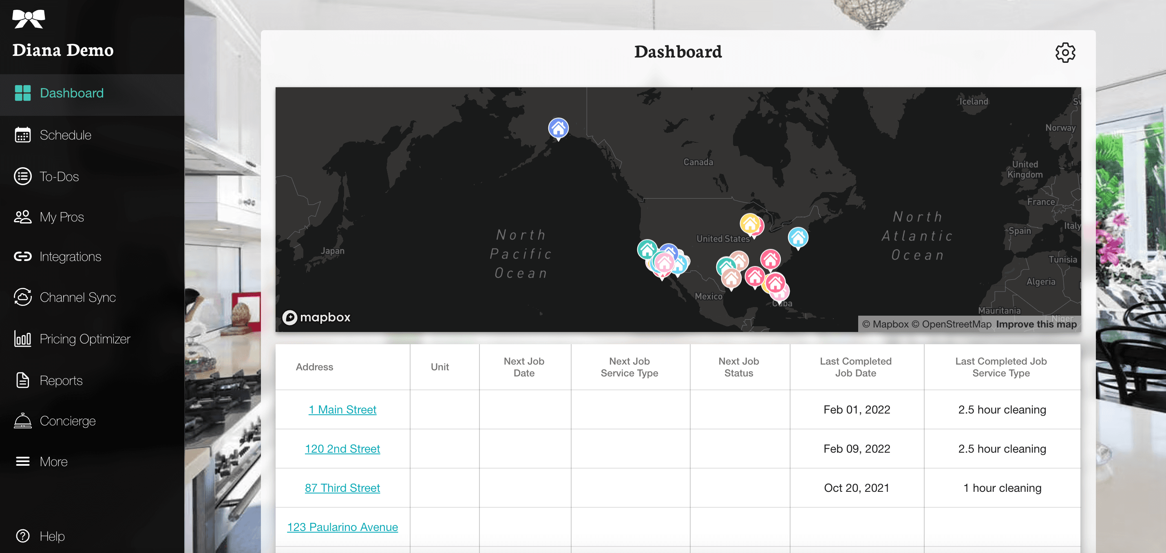This screenshot has width=1166, height=553.
Task: Click the Alaska blue house marker
Action: [558, 128]
